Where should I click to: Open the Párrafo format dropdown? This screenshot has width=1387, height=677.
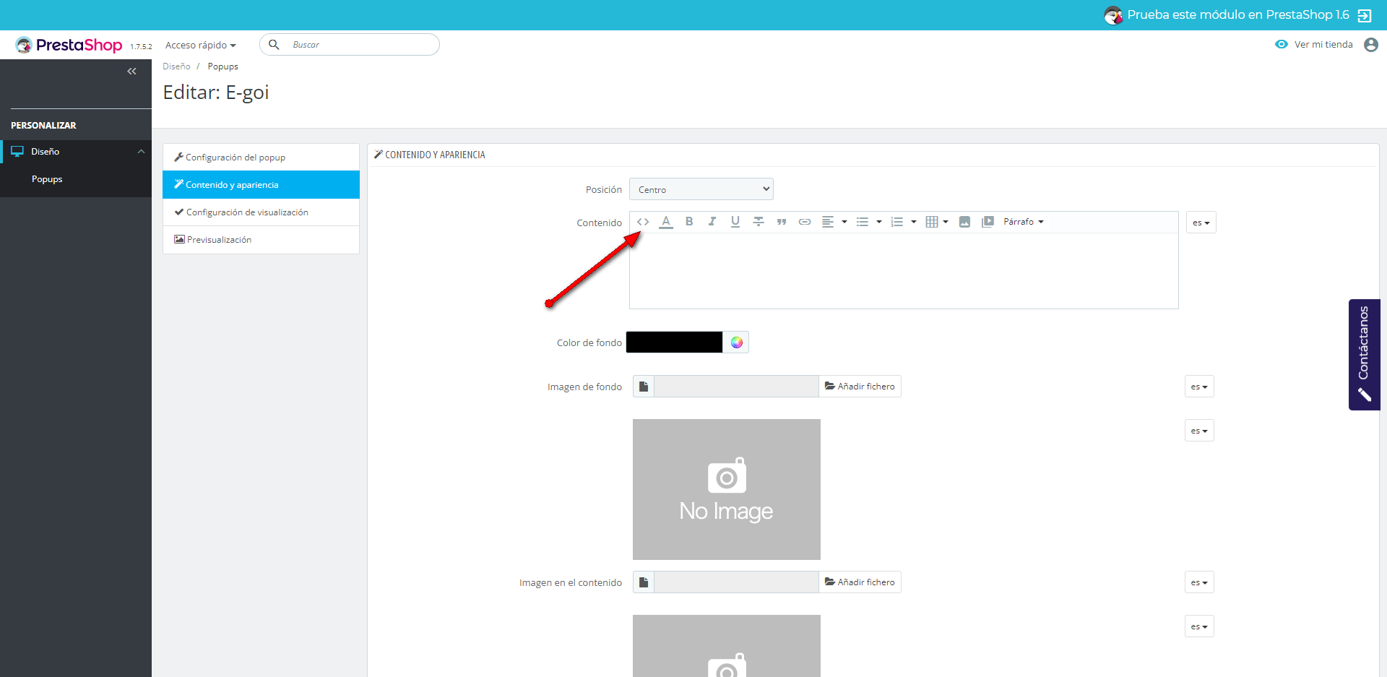pyautogui.click(x=1023, y=222)
